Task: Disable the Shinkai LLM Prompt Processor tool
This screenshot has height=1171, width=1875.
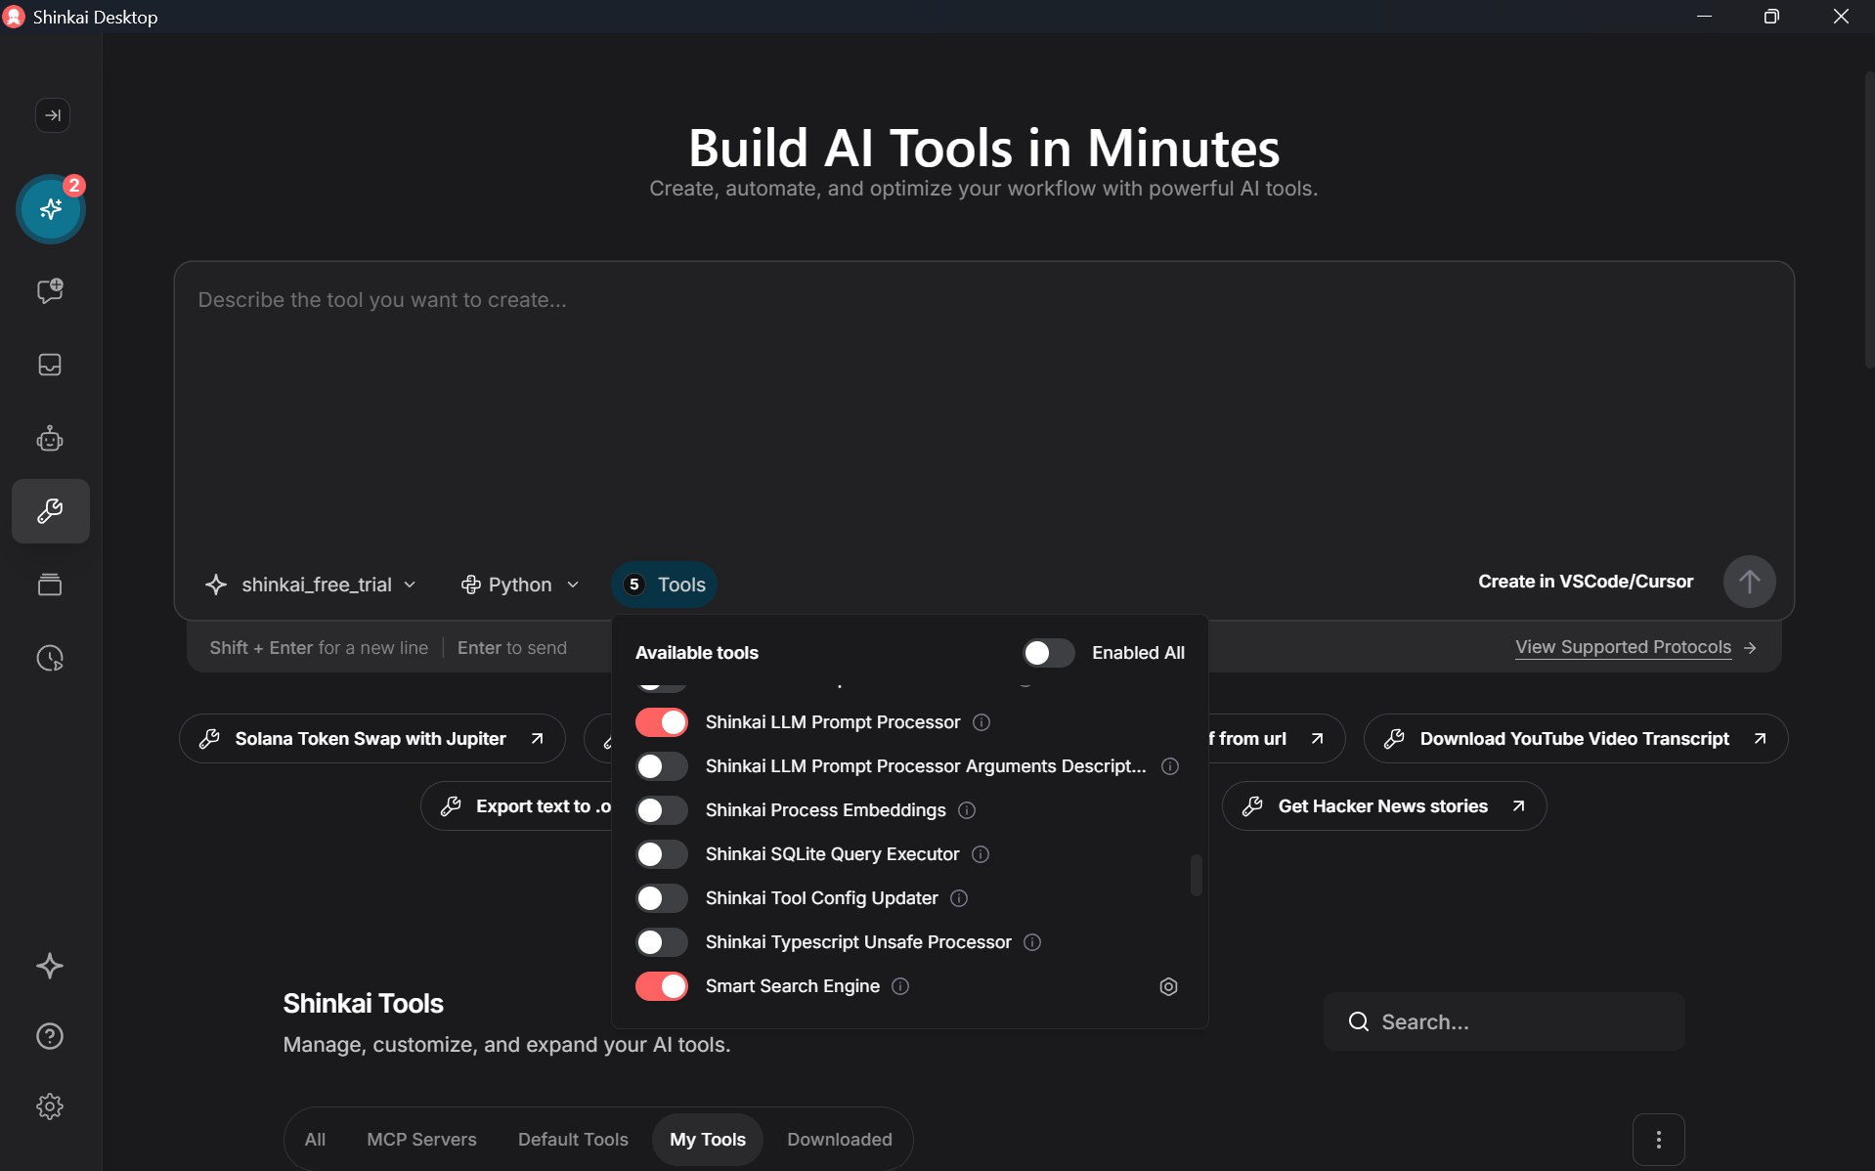Action: pyautogui.click(x=661, y=721)
